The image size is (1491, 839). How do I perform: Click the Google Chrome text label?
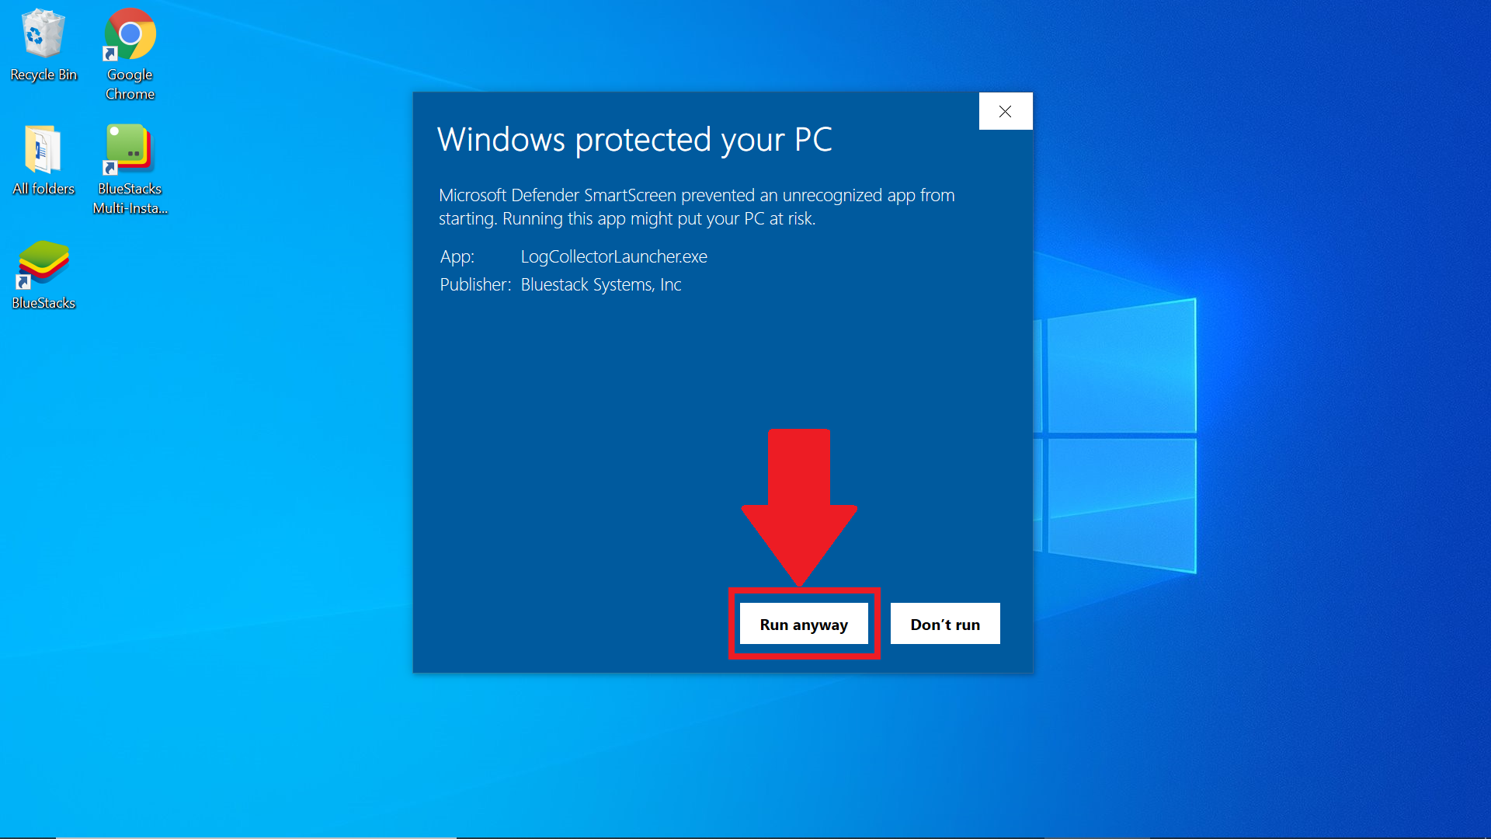130,84
